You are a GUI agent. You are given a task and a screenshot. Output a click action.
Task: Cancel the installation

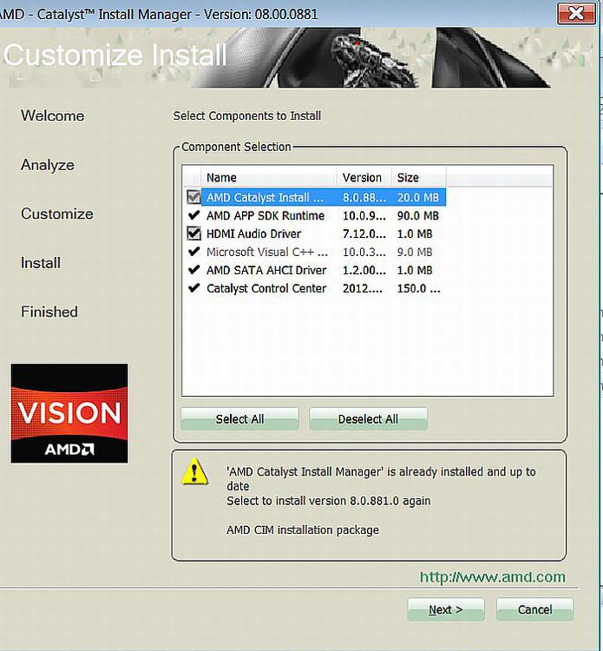click(x=535, y=609)
